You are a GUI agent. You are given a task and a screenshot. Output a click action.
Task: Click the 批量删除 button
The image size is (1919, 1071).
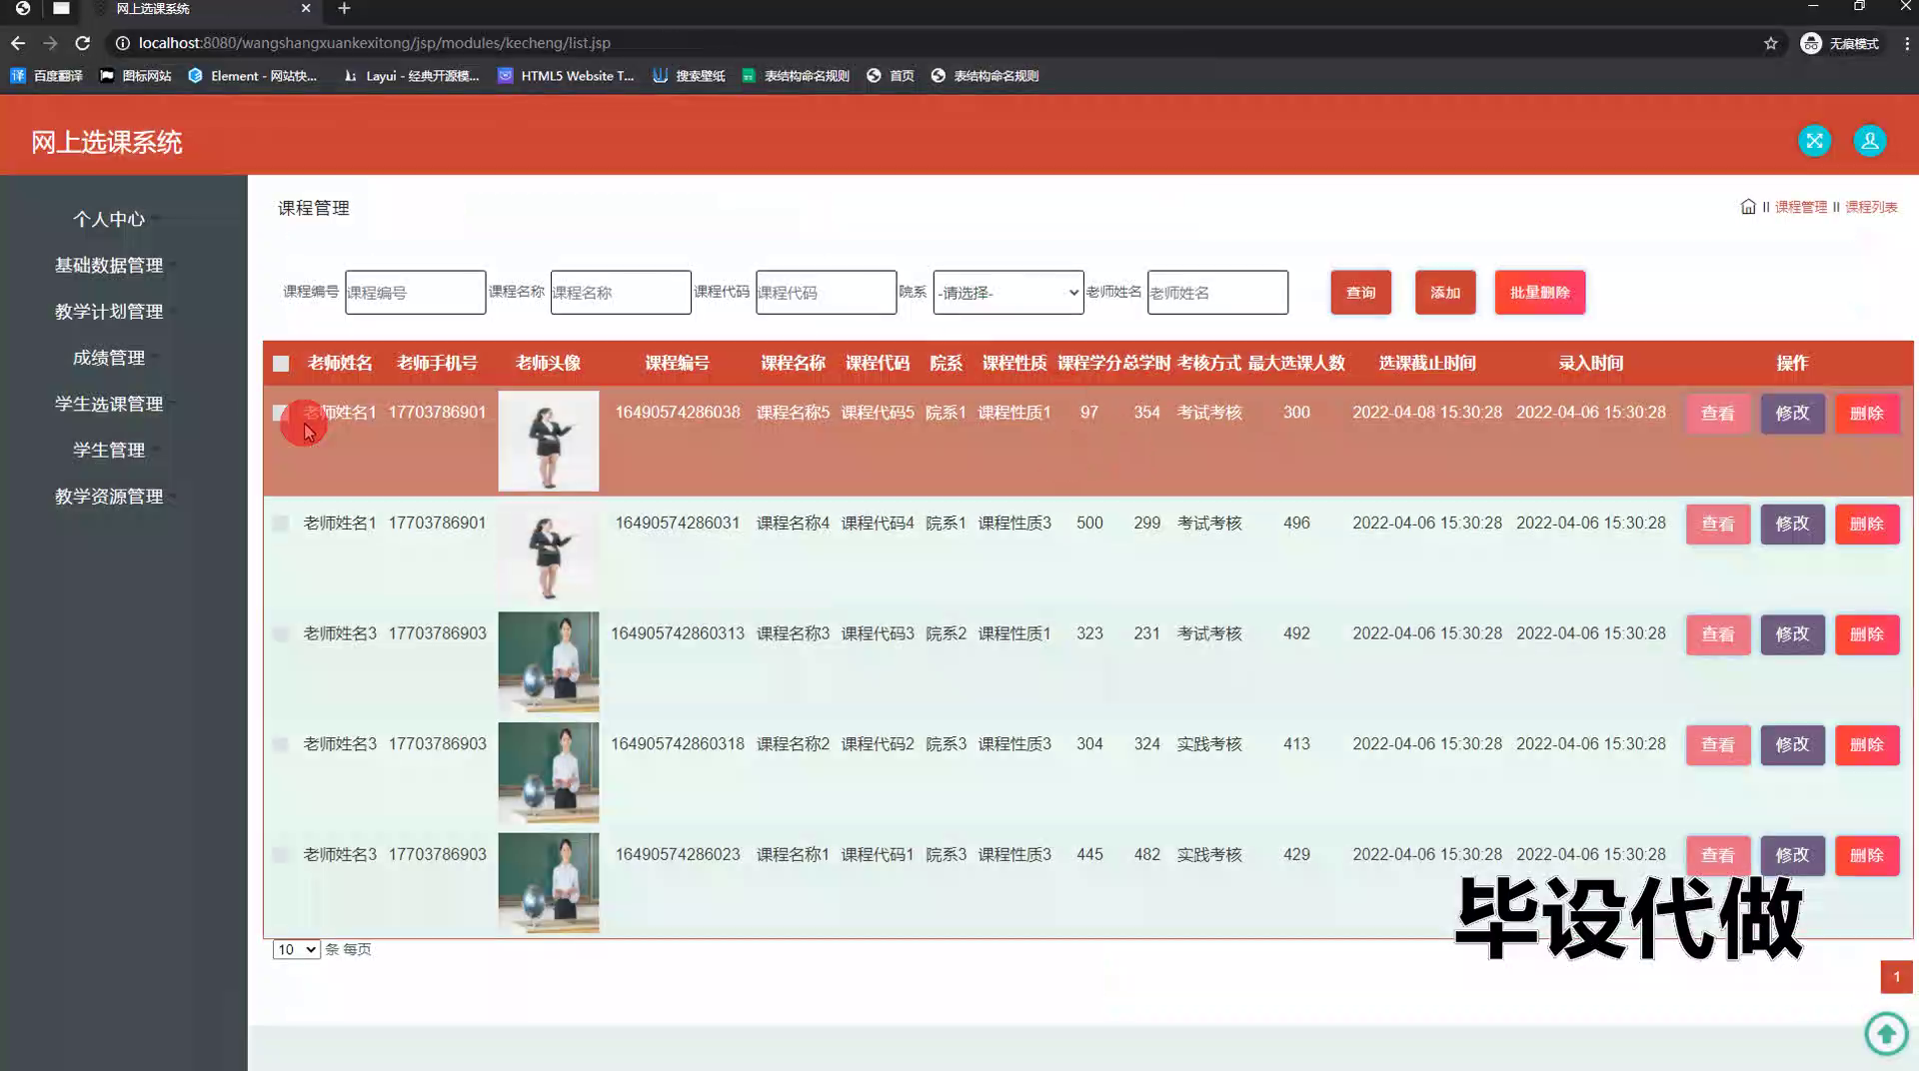pyautogui.click(x=1539, y=293)
